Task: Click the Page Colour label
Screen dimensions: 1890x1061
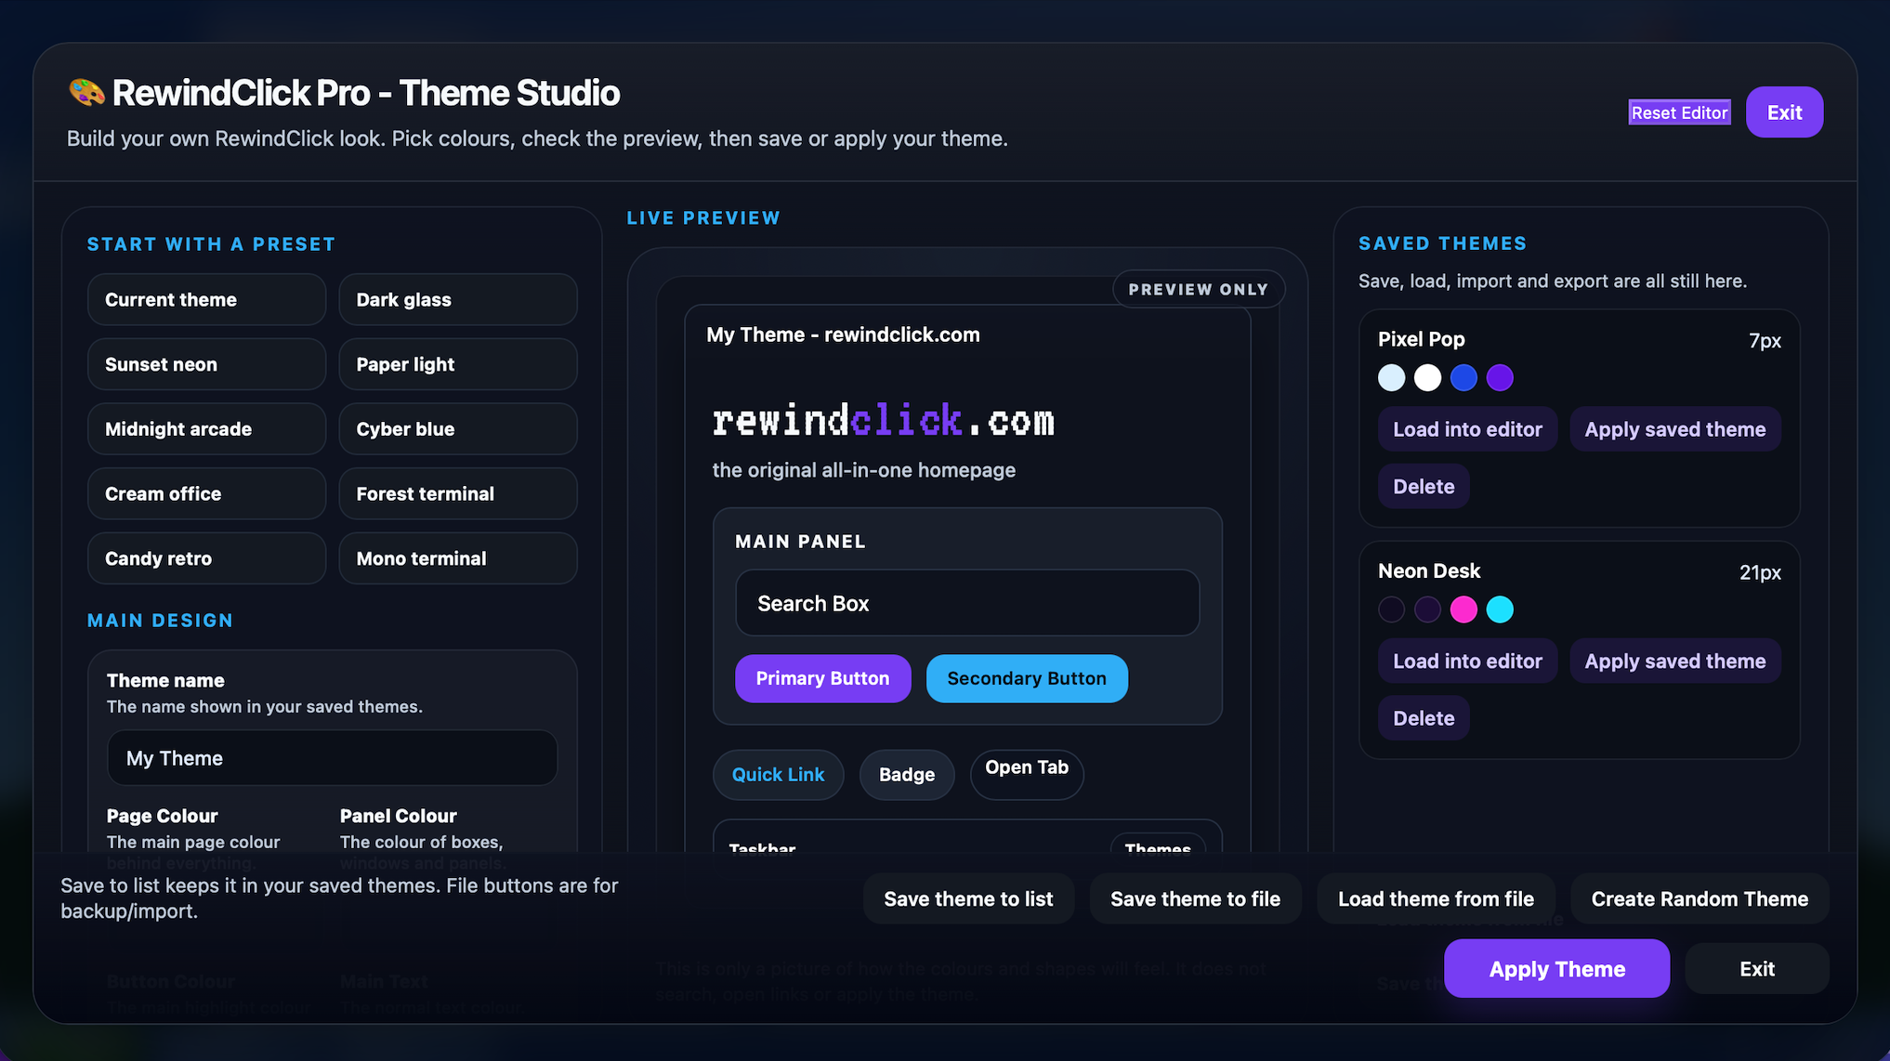Action: click(162, 816)
